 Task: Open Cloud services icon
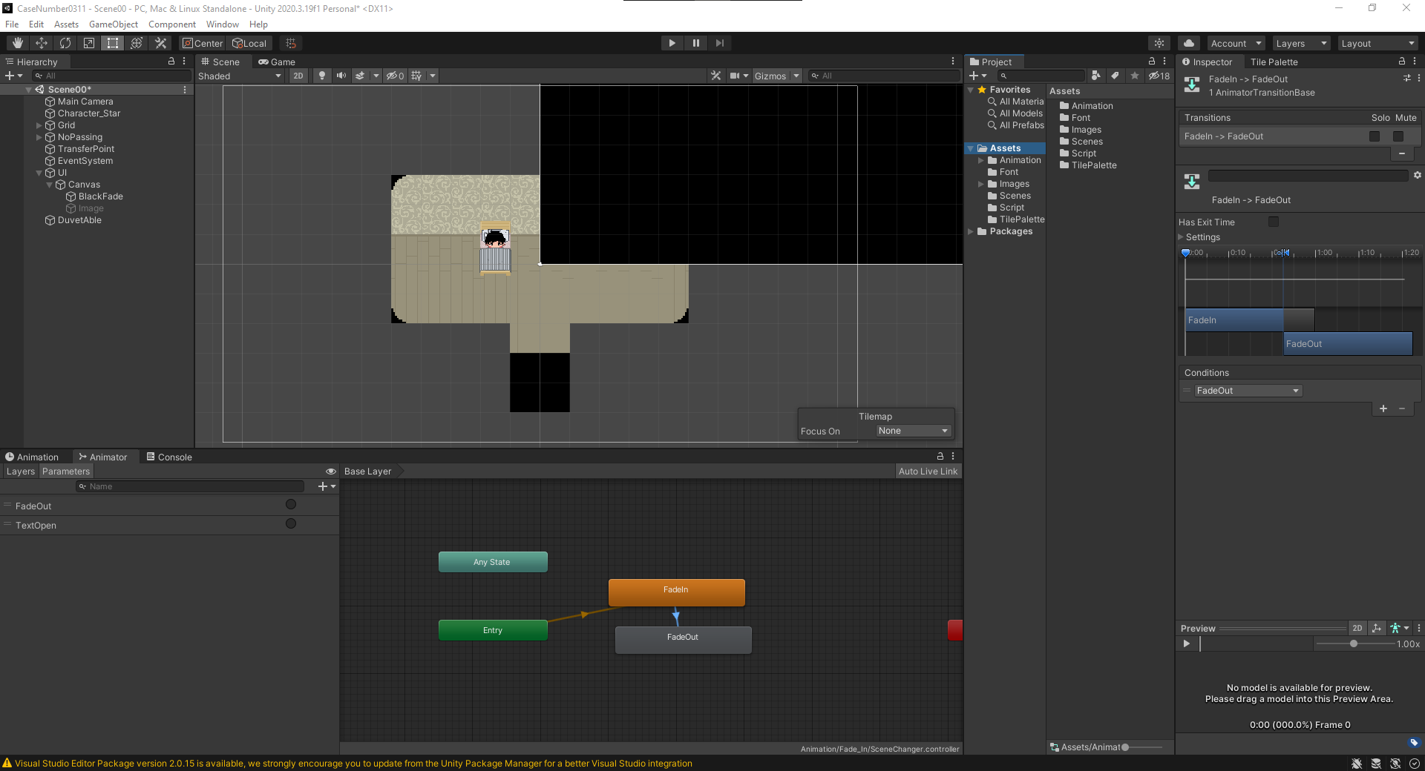[x=1189, y=43]
